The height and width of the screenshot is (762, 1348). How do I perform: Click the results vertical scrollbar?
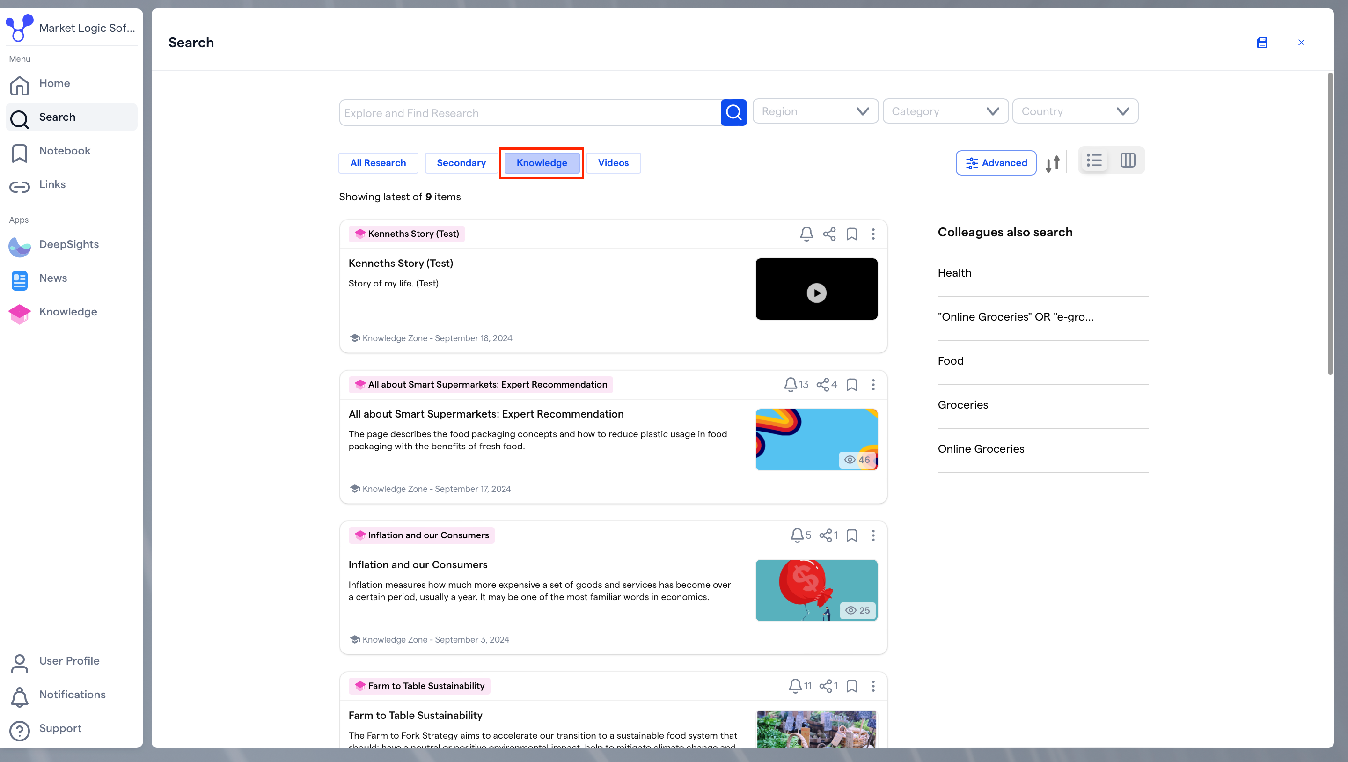coord(1330,224)
